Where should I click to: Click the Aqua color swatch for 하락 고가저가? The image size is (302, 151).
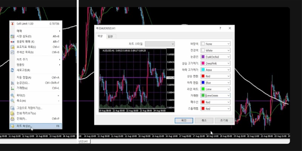tap(203, 70)
